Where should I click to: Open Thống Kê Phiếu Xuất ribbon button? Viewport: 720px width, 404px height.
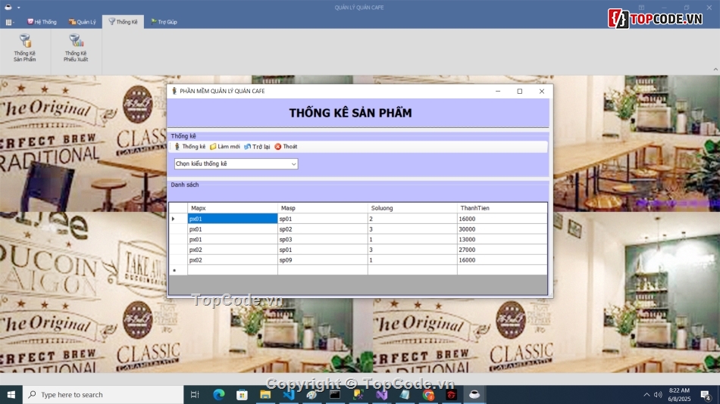tap(76, 48)
